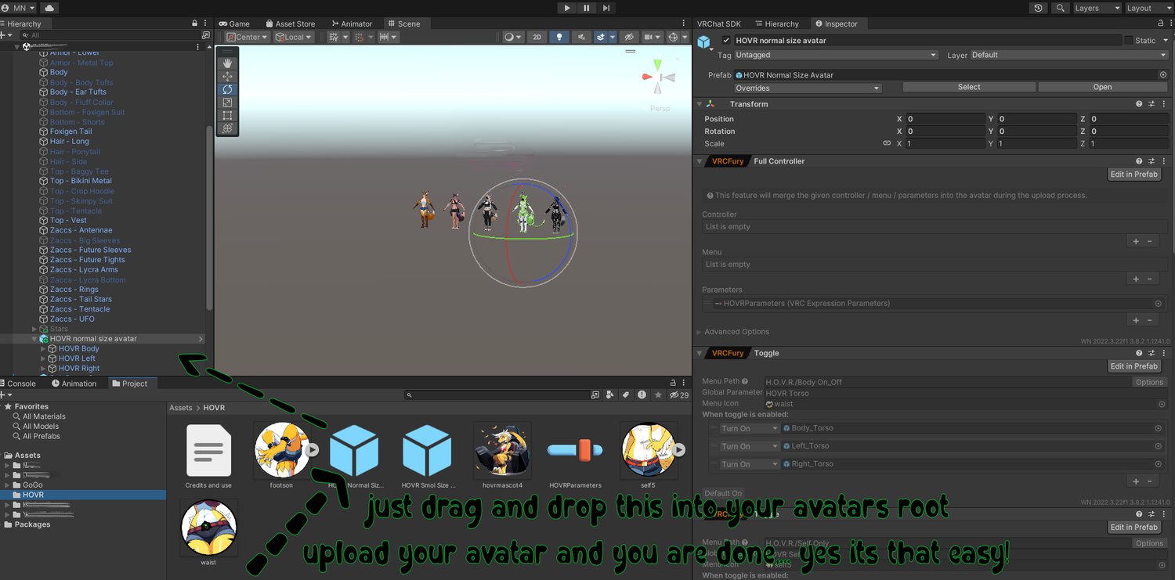Enable the Static checkbox
The height and width of the screenshot is (580, 1175).
click(x=1128, y=40)
